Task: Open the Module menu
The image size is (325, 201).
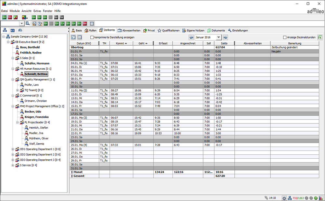Action: 15,11
